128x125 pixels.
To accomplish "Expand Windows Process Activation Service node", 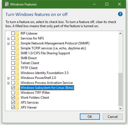I will [x=8, y=83].
